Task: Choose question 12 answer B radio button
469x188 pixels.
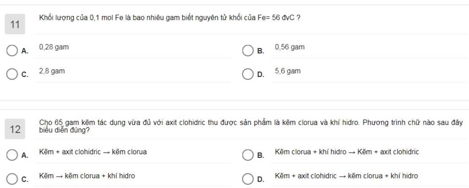Action: (x=248, y=155)
